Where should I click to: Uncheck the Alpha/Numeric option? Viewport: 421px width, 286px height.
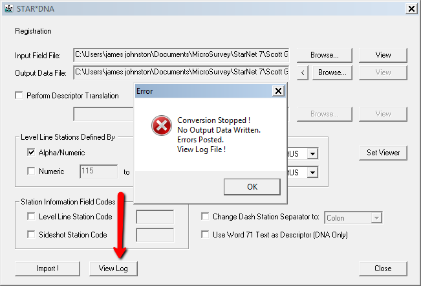click(31, 153)
